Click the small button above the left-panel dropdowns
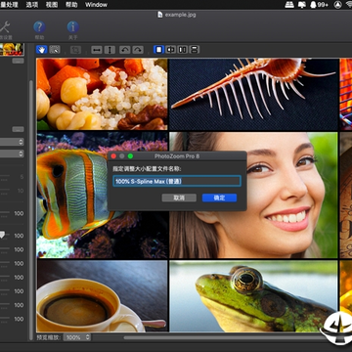This screenshot has height=352, width=352. tap(19, 129)
